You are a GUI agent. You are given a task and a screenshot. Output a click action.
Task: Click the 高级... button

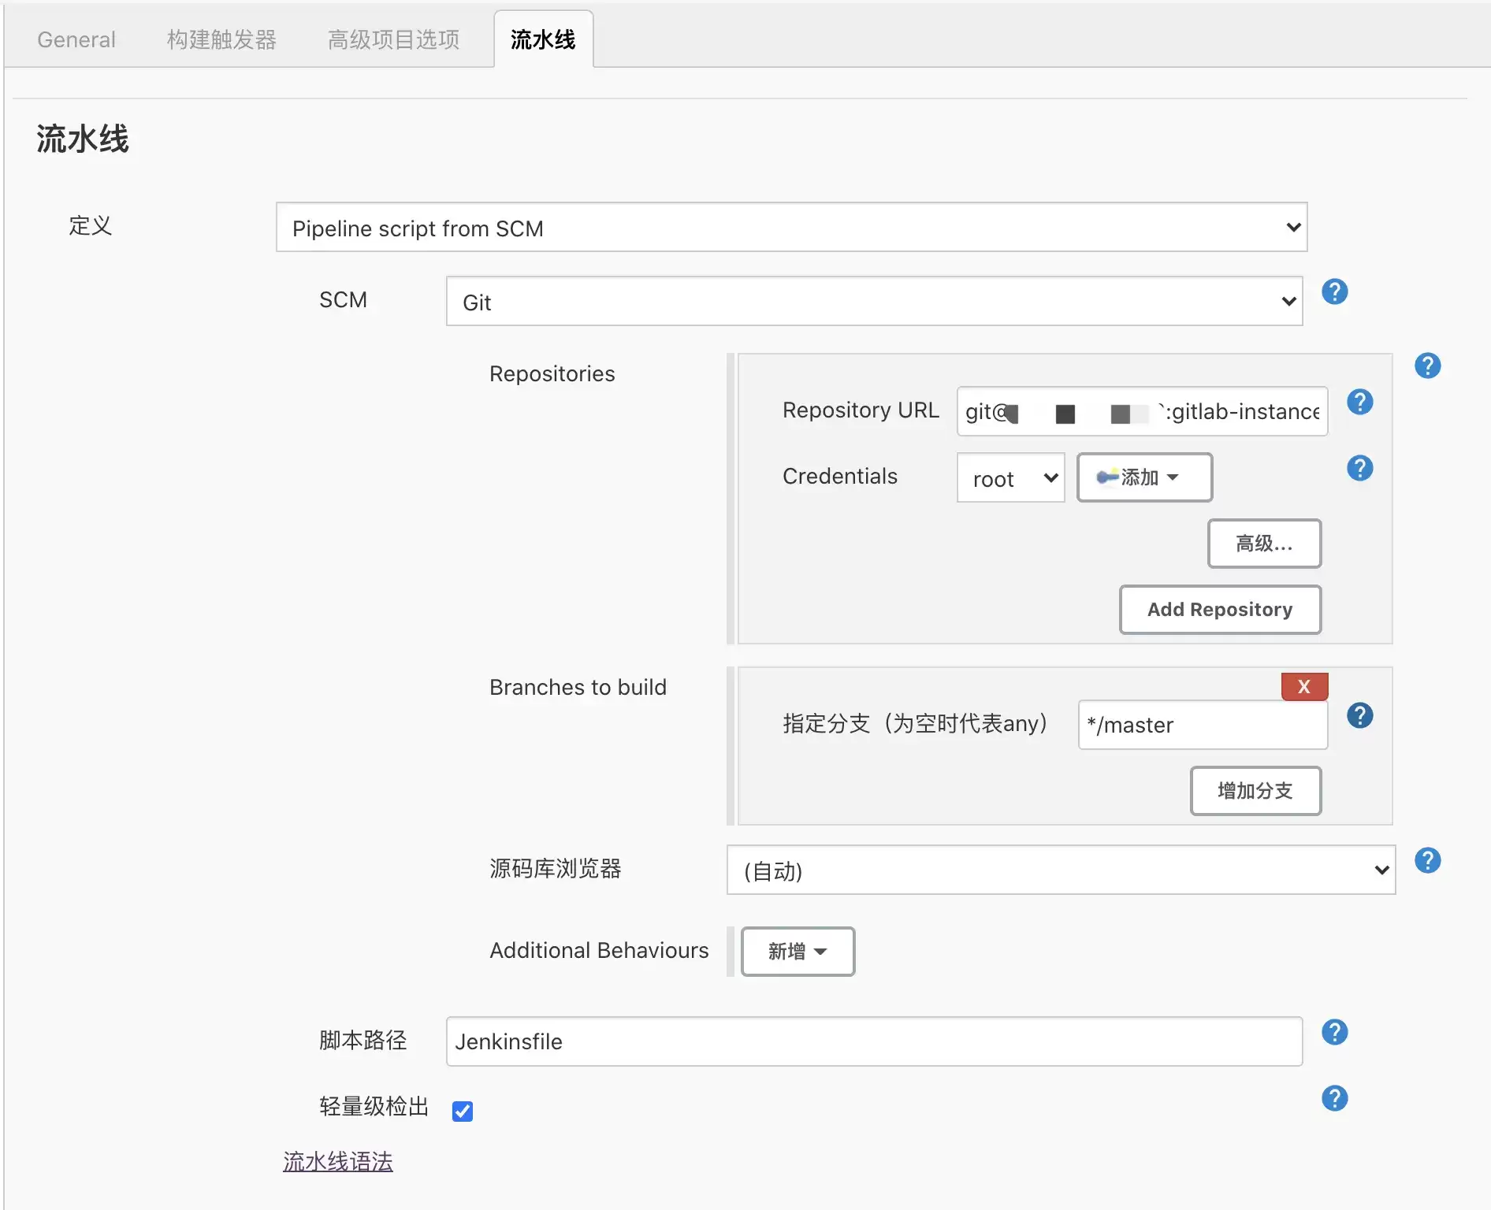point(1264,544)
